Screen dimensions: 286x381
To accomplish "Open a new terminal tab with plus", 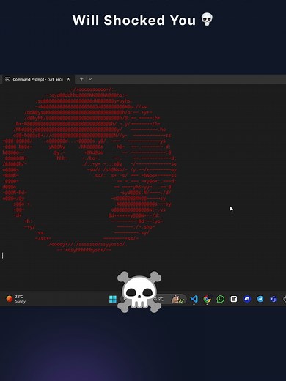I will [81, 79].
